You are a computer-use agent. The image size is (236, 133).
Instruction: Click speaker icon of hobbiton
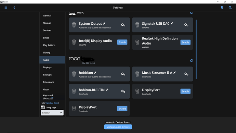[x=74, y=74]
